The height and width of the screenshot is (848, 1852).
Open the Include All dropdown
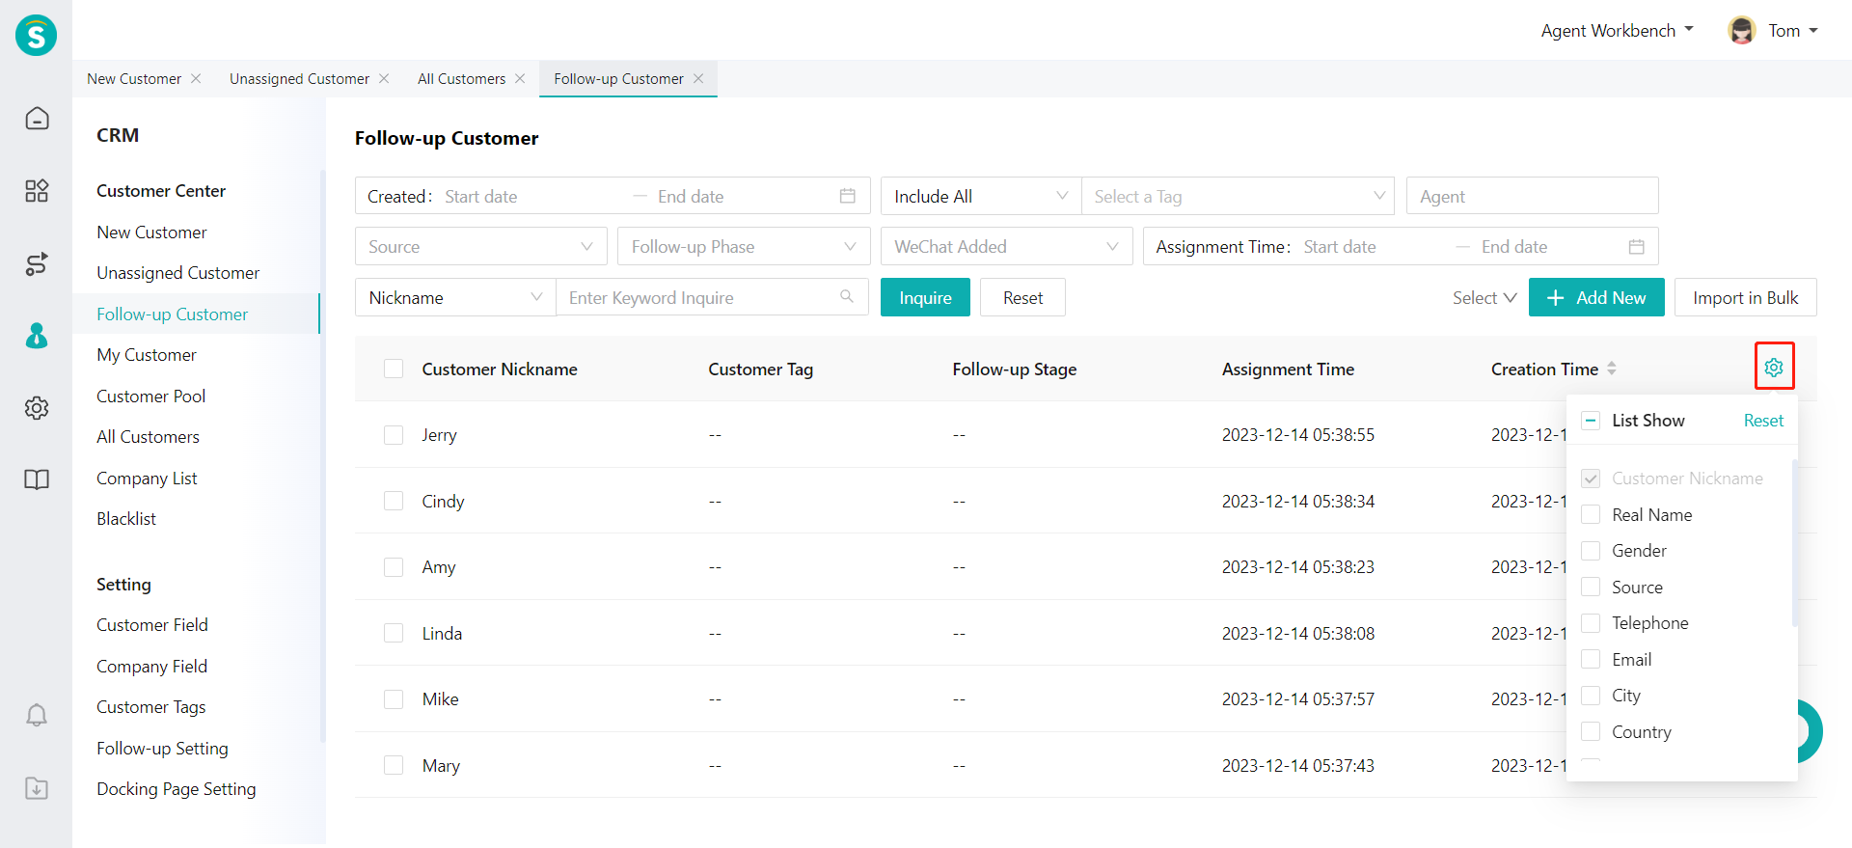[981, 196]
